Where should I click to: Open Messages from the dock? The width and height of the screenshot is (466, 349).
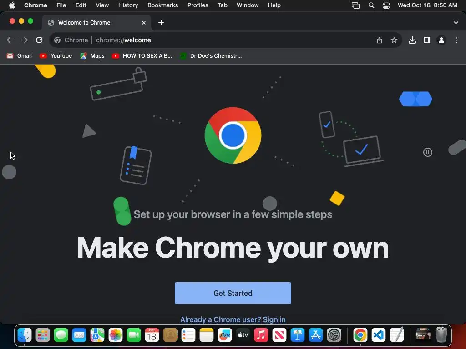coord(61,335)
